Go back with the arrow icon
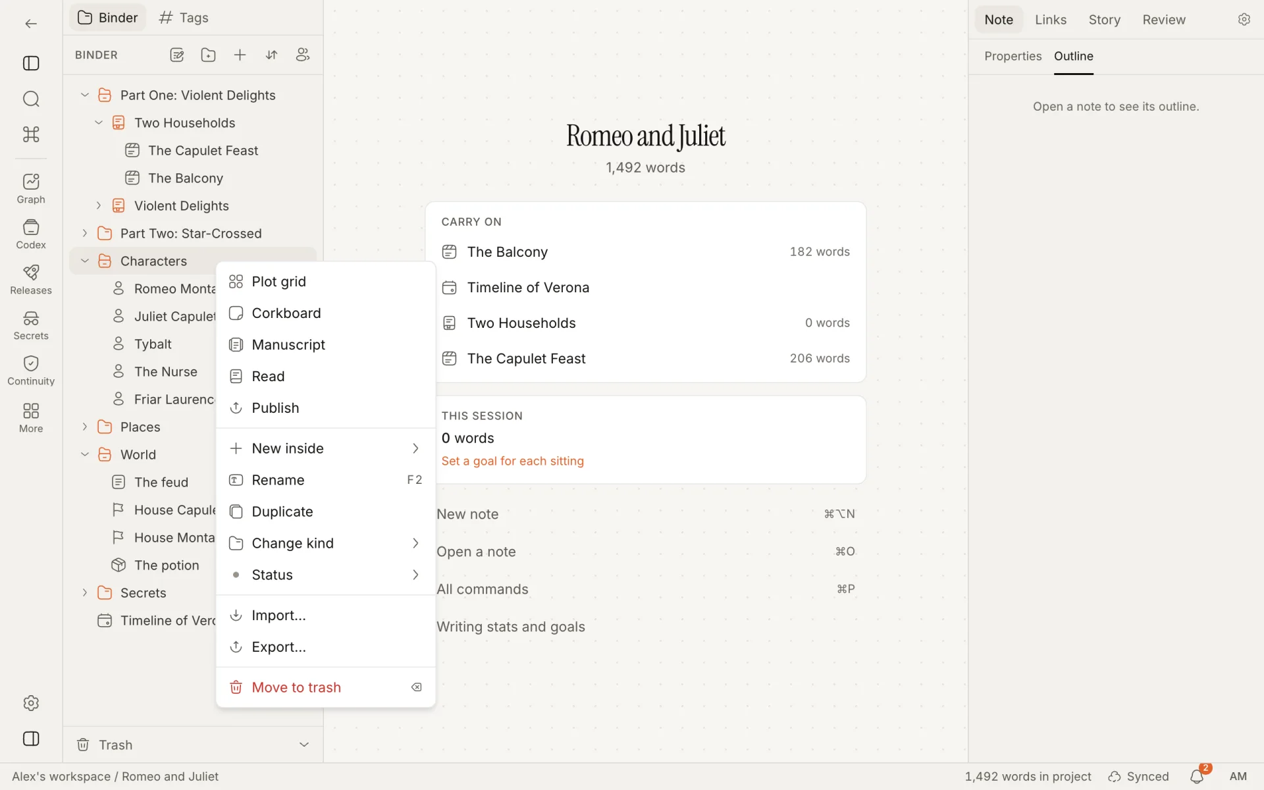The width and height of the screenshot is (1264, 790). pyautogui.click(x=31, y=24)
